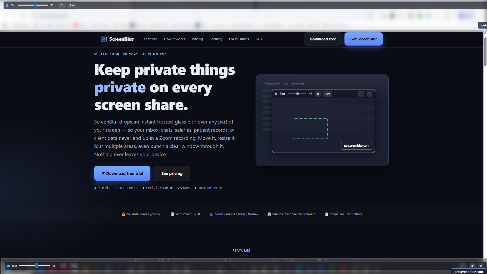
Task: Click the Download free button in header
Action: [323, 39]
